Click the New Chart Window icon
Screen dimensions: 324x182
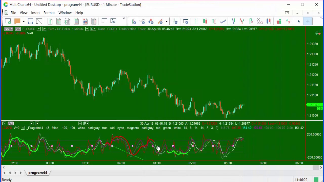point(8,21)
